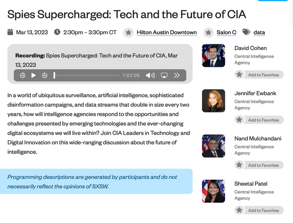Play the session recording

pos(33,75)
